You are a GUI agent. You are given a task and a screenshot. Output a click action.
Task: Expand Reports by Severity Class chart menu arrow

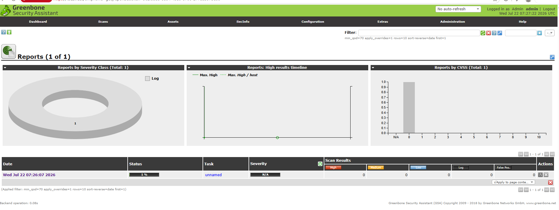[5, 68]
